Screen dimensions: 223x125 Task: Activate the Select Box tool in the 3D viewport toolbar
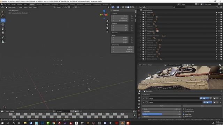(x=3, y=12)
